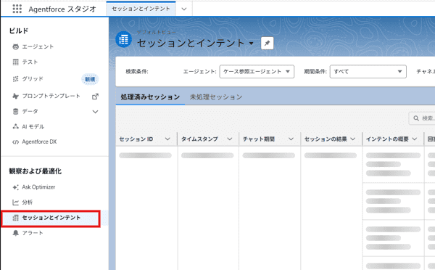Open タイムスタンプ column menu chevron

[x=229, y=139]
